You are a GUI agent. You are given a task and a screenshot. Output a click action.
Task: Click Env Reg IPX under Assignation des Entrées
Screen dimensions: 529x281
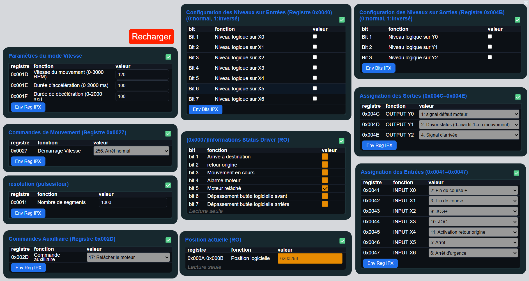[380, 263]
